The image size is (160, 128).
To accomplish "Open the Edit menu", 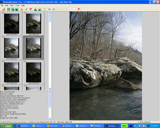I will 6,5.
